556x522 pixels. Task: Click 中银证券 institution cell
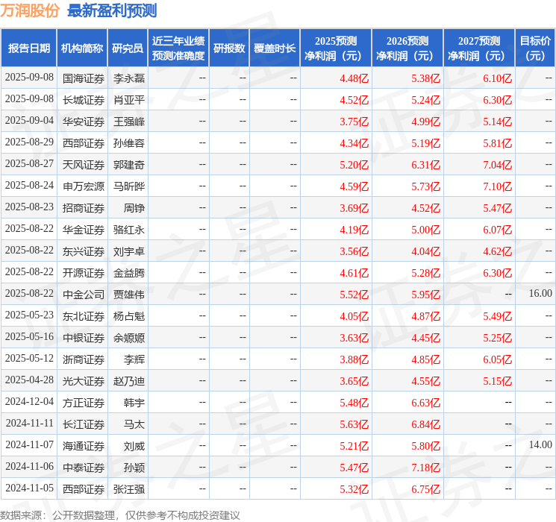click(84, 338)
